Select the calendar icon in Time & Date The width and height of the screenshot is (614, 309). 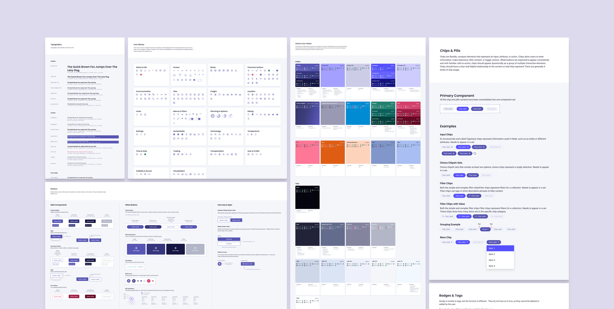click(x=137, y=154)
